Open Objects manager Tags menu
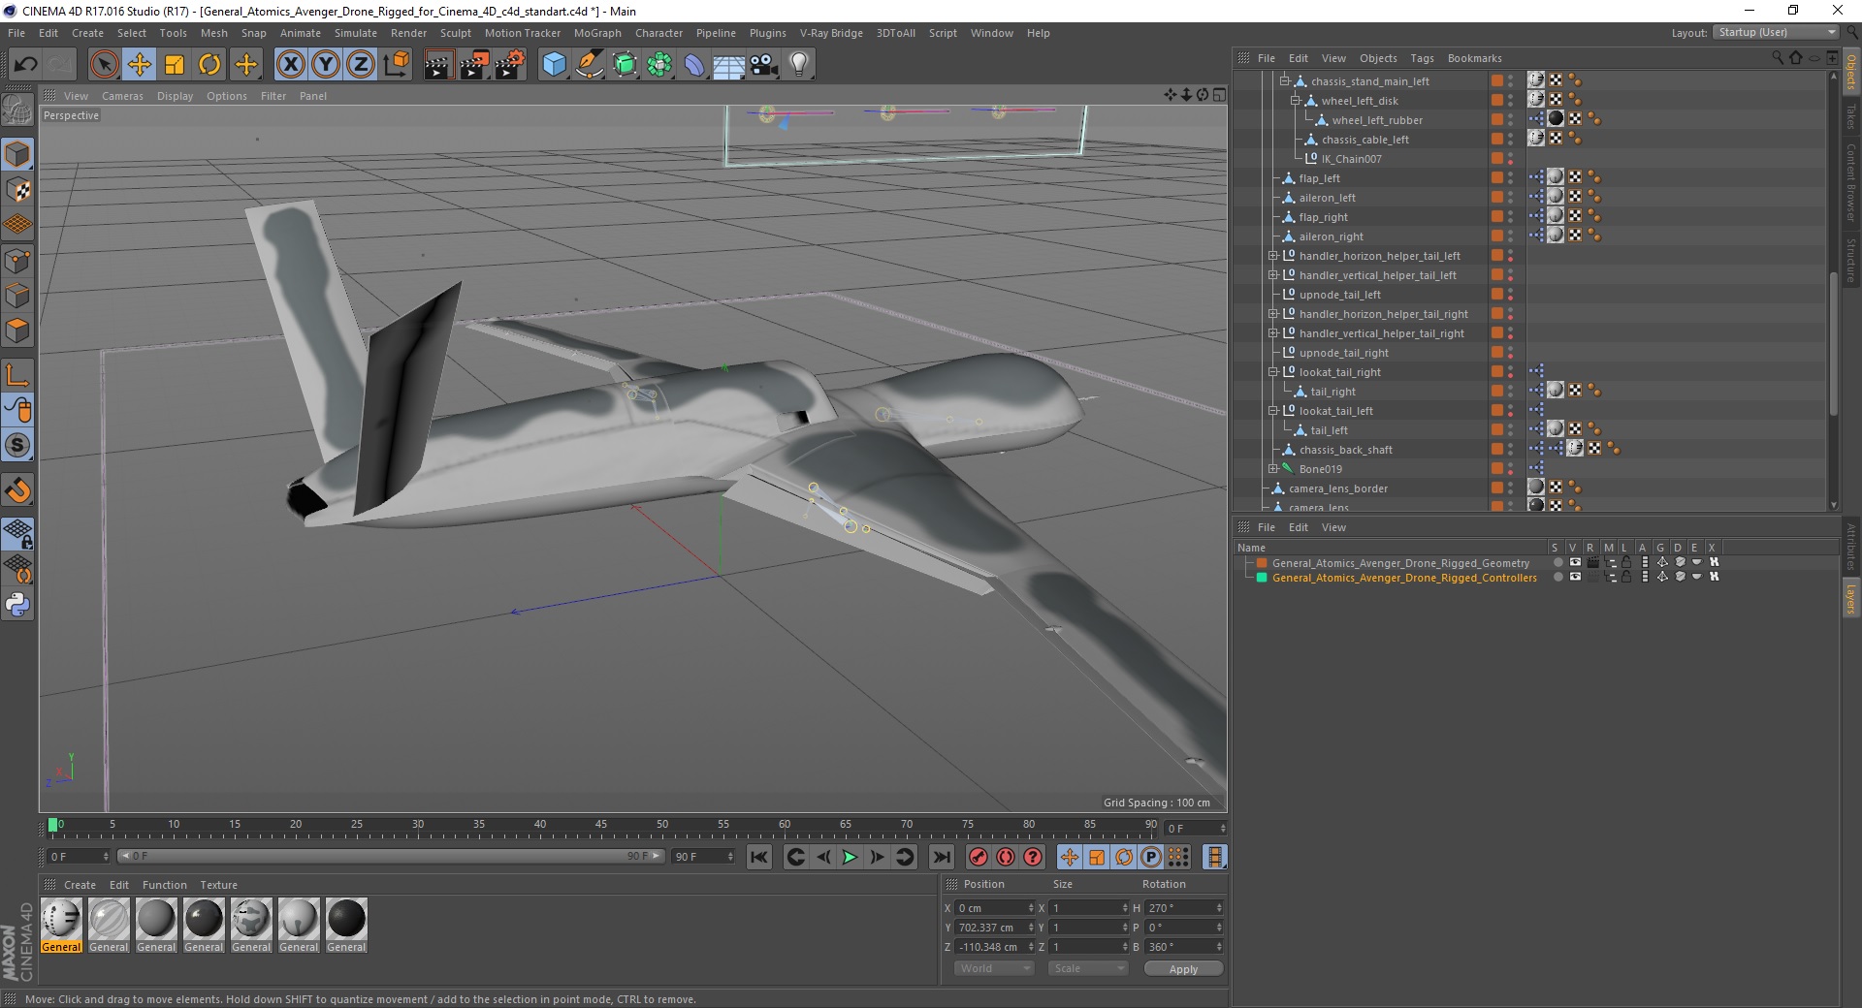The height and width of the screenshot is (1008, 1862). click(x=1422, y=58)
